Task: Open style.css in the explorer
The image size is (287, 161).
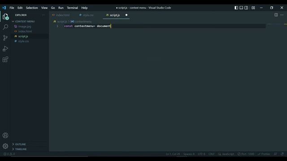Action: [23, 41]
